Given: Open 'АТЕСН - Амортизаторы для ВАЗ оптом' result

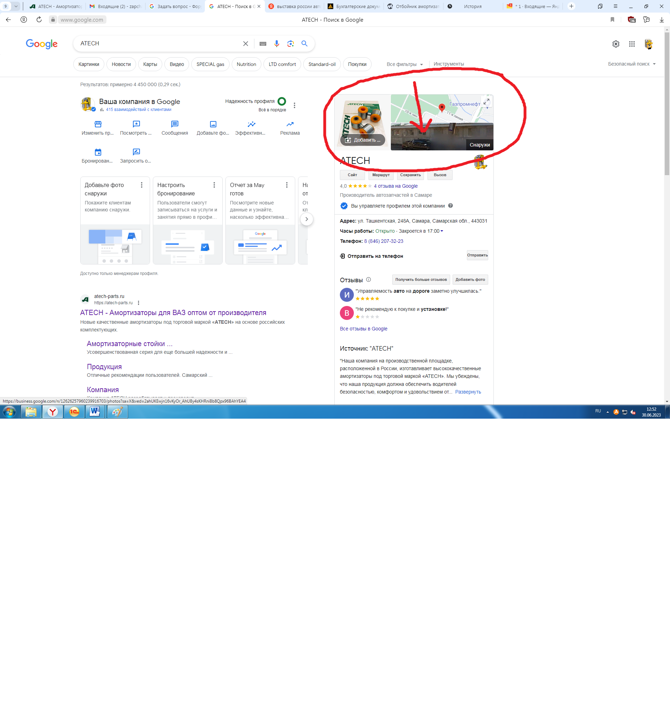Looking at the screenshot, I should 173,312.
